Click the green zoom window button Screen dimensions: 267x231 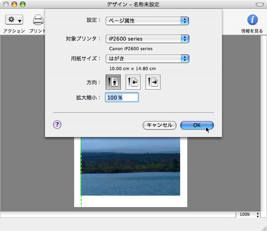coord(23,4)
